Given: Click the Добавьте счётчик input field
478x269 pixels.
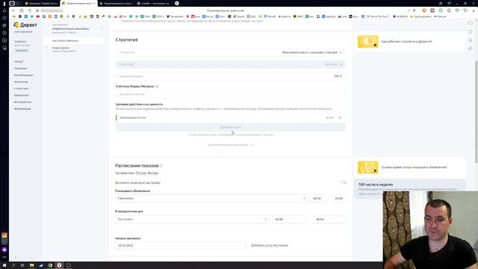Looking at the screenshot, I should tap(231, 94).
